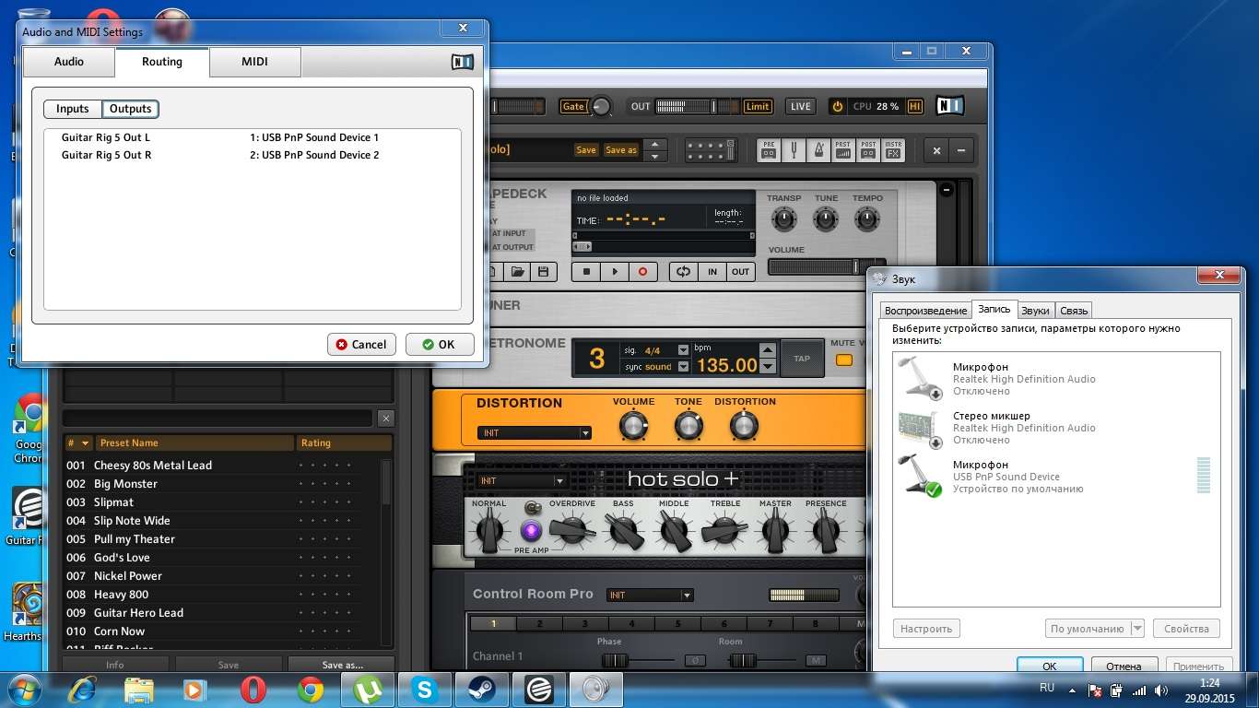This screenshot has width=1259, height=708.
Task: Toggle the MSTR FX icon
Action: tap(893, 150)
